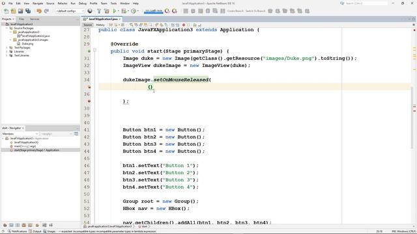This screenshot has width=417, height=234.
Task: Open the Profile Project dropdown arrow
Action: coord(137,11)
